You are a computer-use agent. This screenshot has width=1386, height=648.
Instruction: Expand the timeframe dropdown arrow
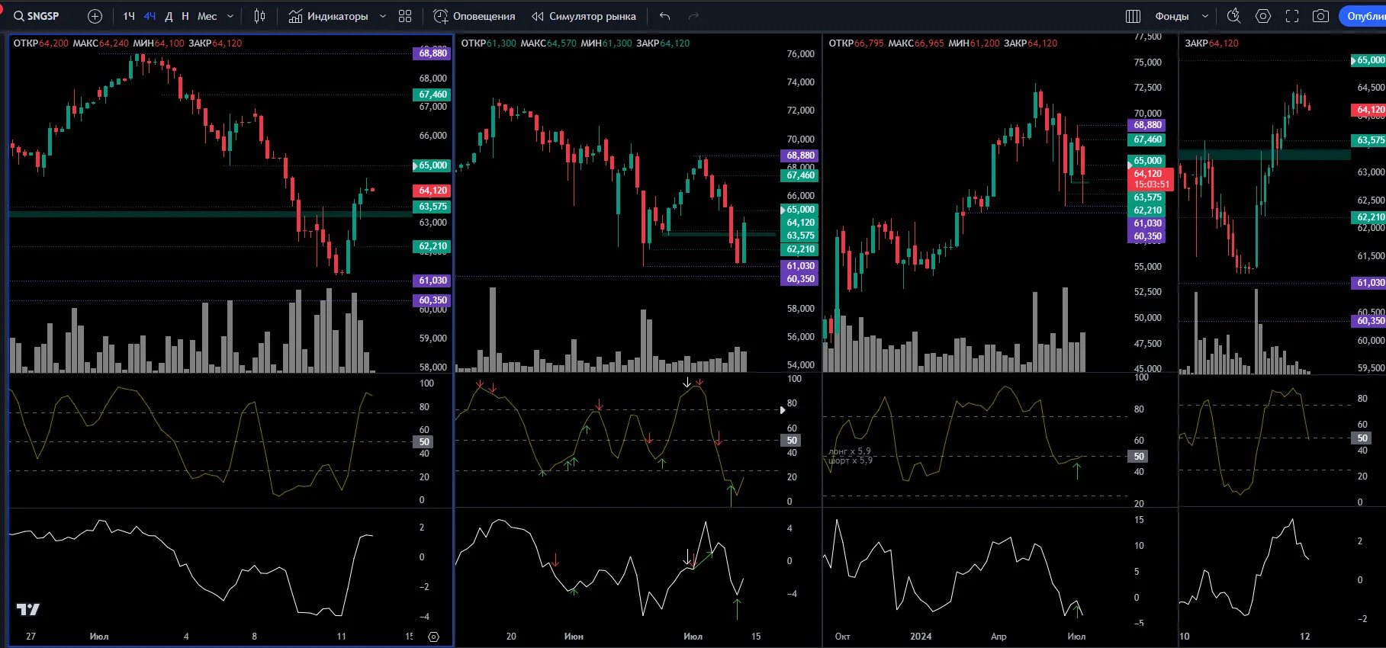[x=230, y=16]
